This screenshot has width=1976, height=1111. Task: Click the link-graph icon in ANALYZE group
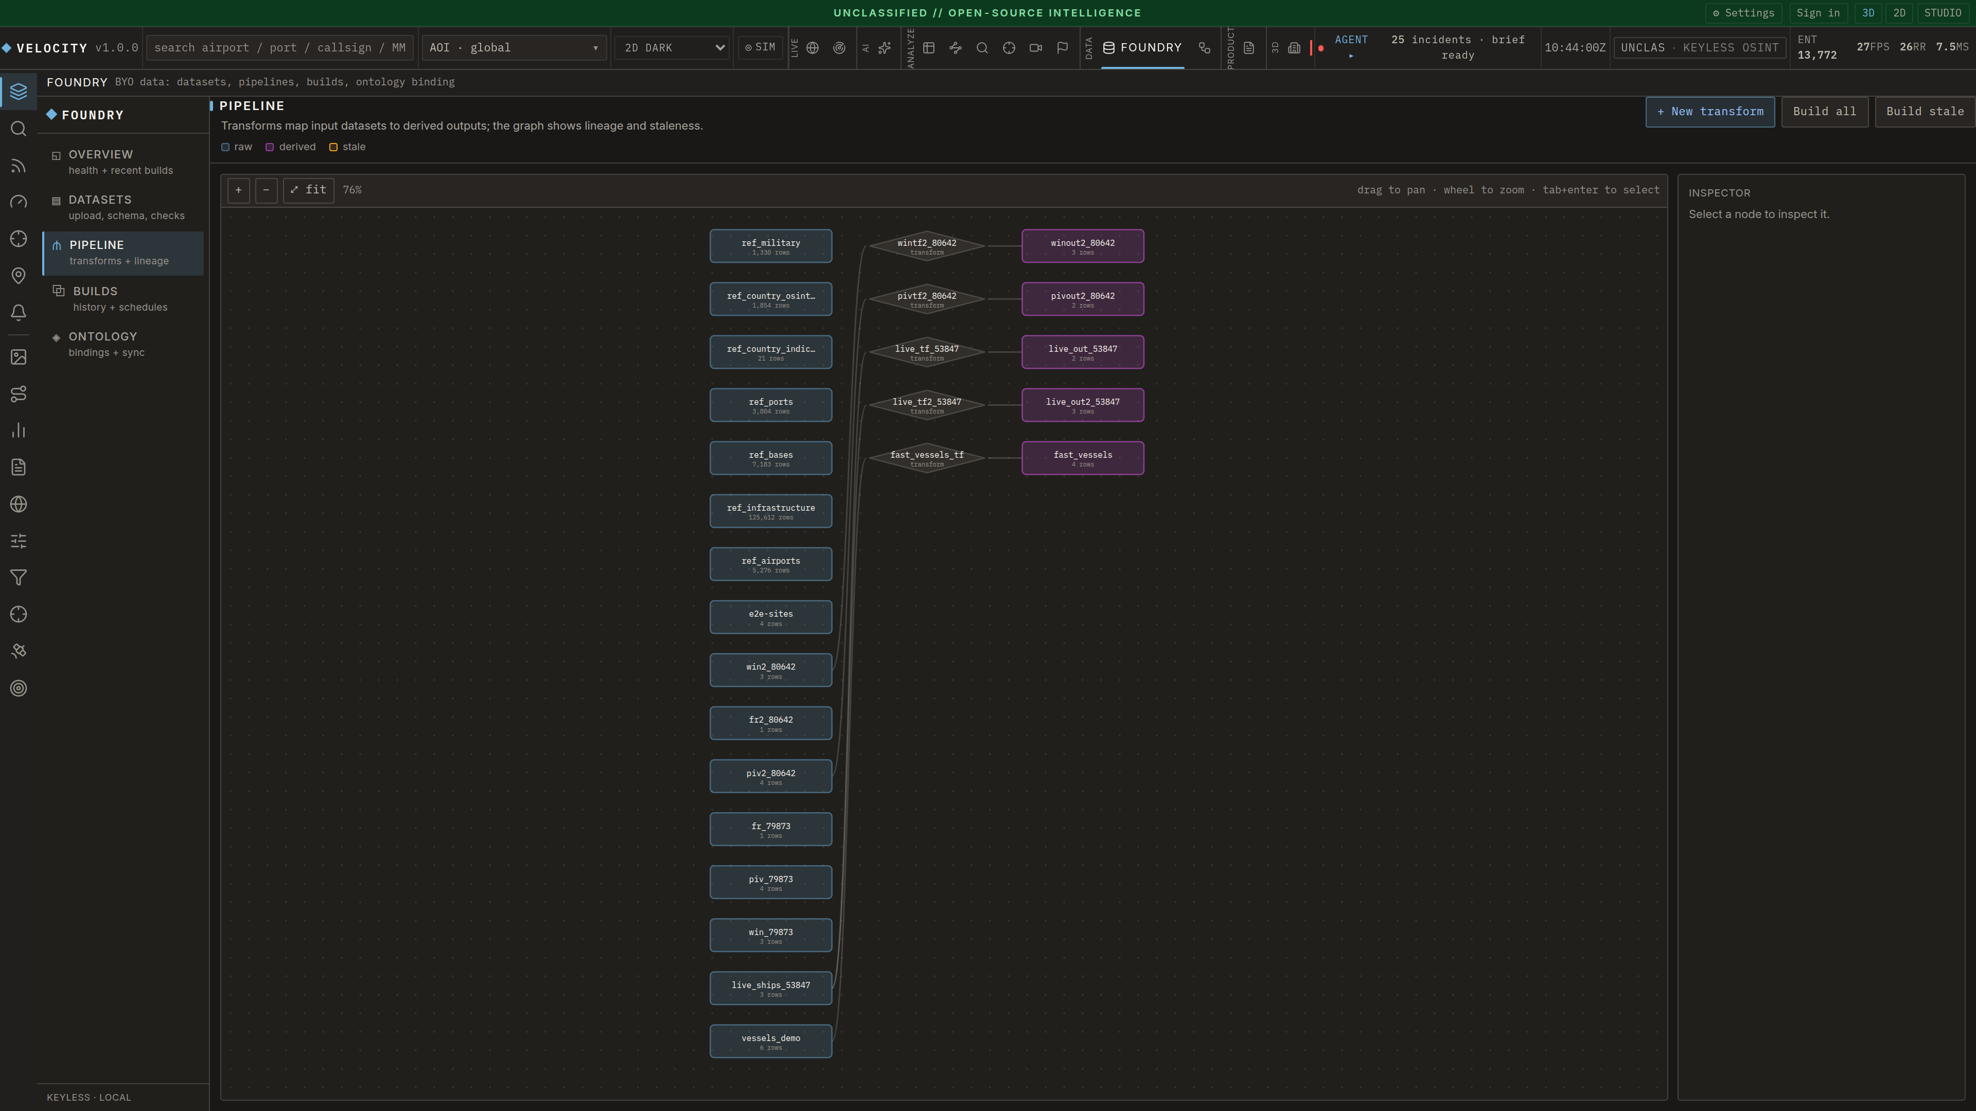tap(955, 47)
